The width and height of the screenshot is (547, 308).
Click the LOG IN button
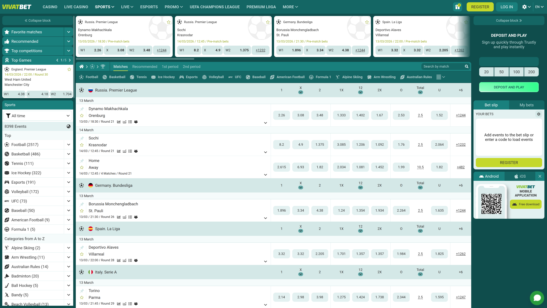click(x=507, y=7)
